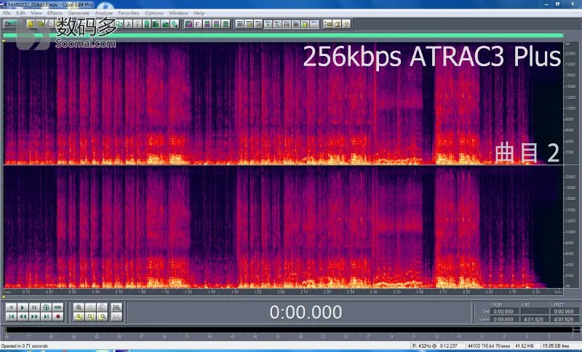This screenshot has width=582, height=352.
Task: Zoom out horizontally with magnifier icon
Action: pyautogui.click(x=90, y=308)
